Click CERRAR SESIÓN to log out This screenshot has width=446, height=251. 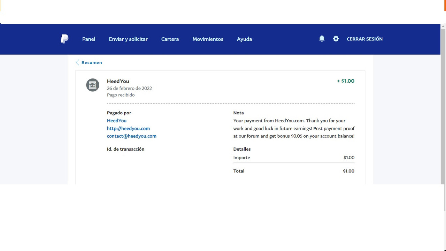point(364,39)
